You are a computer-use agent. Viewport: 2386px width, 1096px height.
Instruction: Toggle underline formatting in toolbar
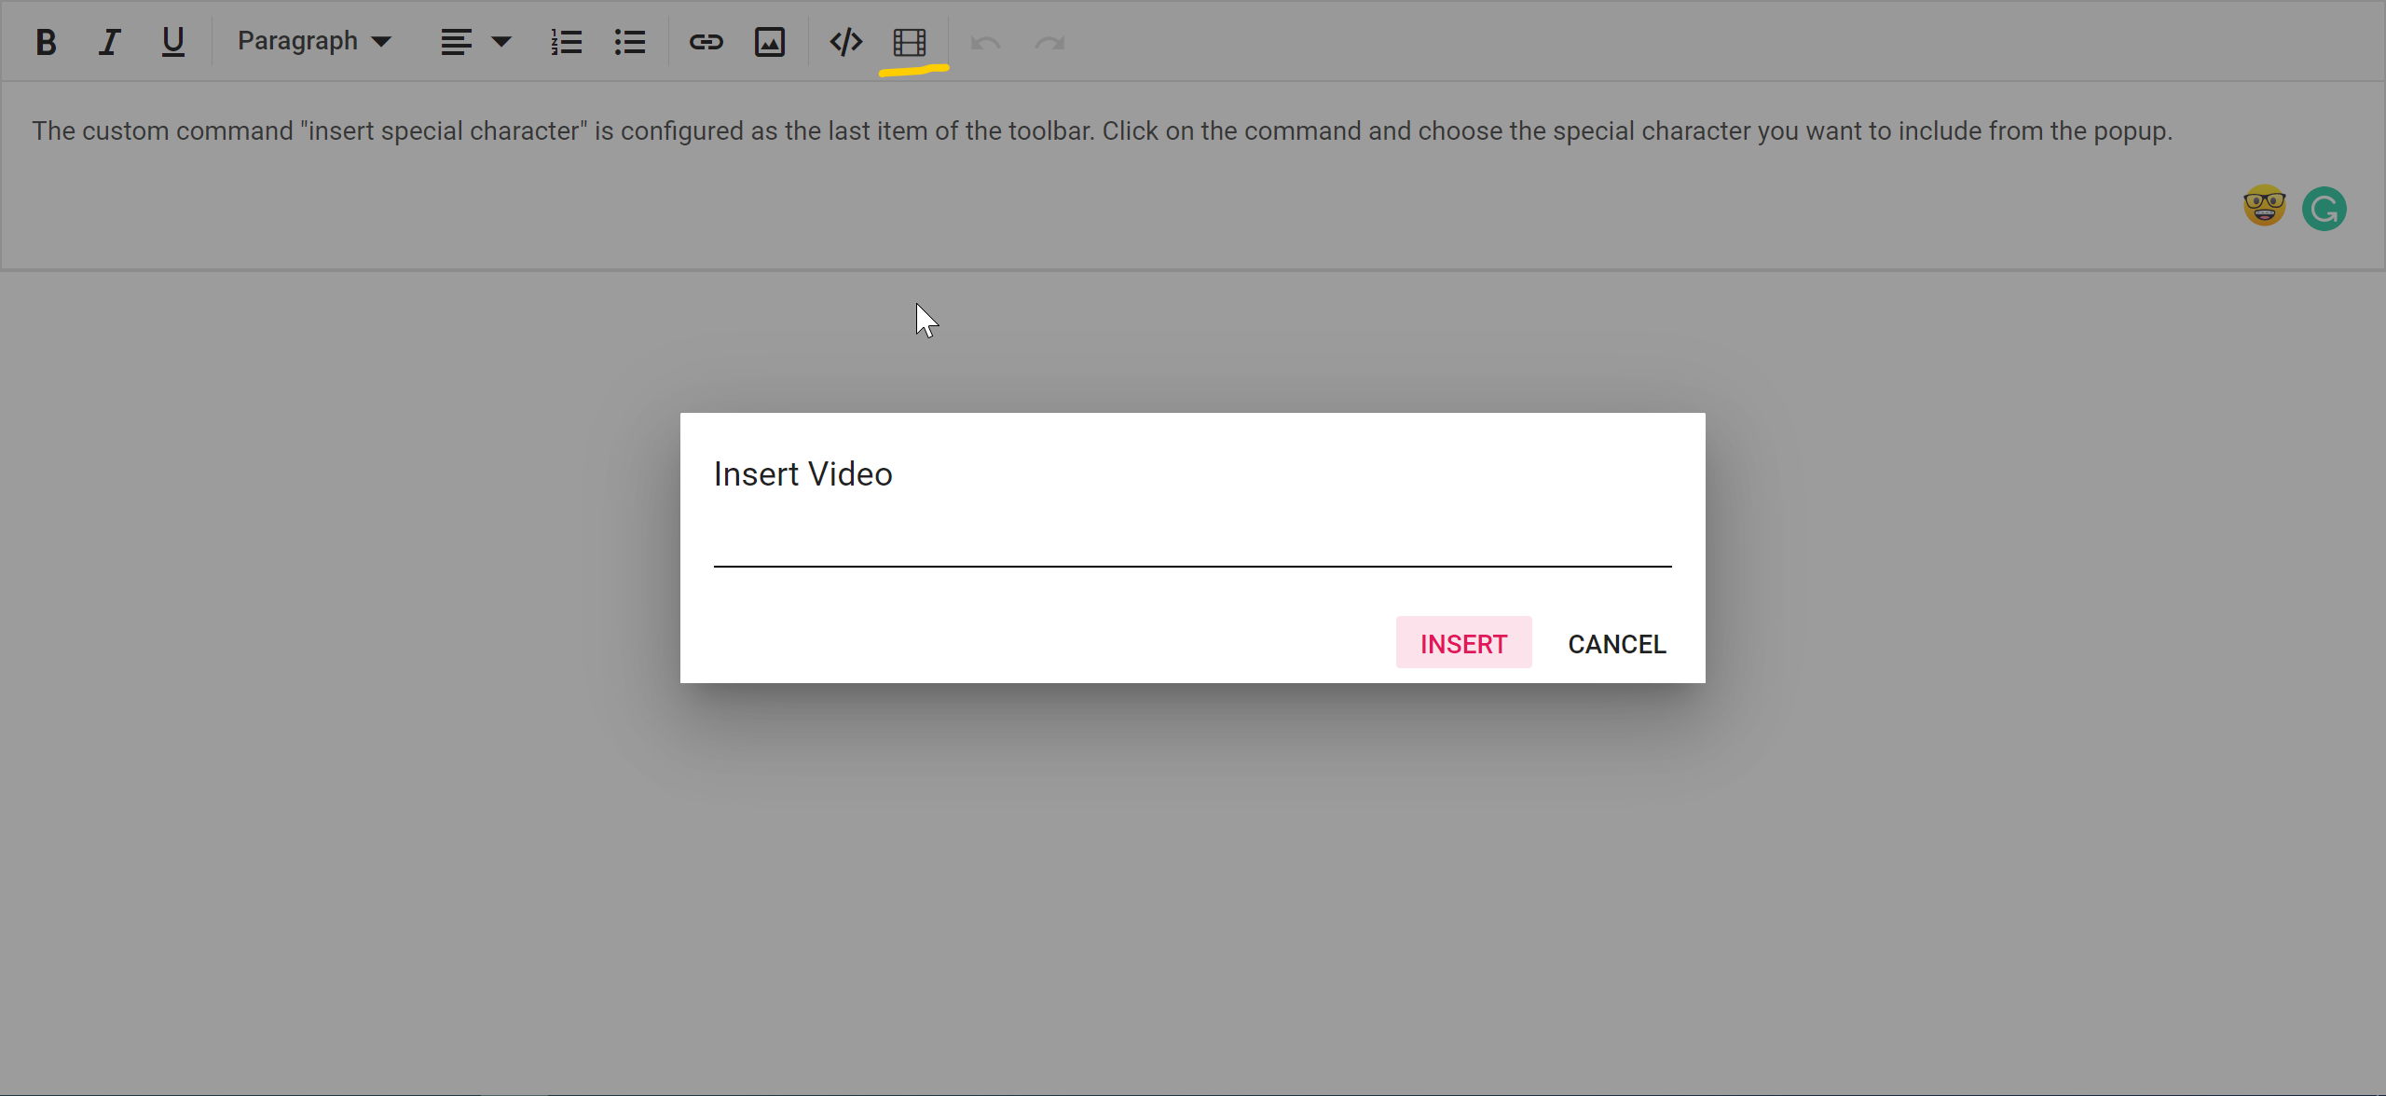tap(172, 42)
